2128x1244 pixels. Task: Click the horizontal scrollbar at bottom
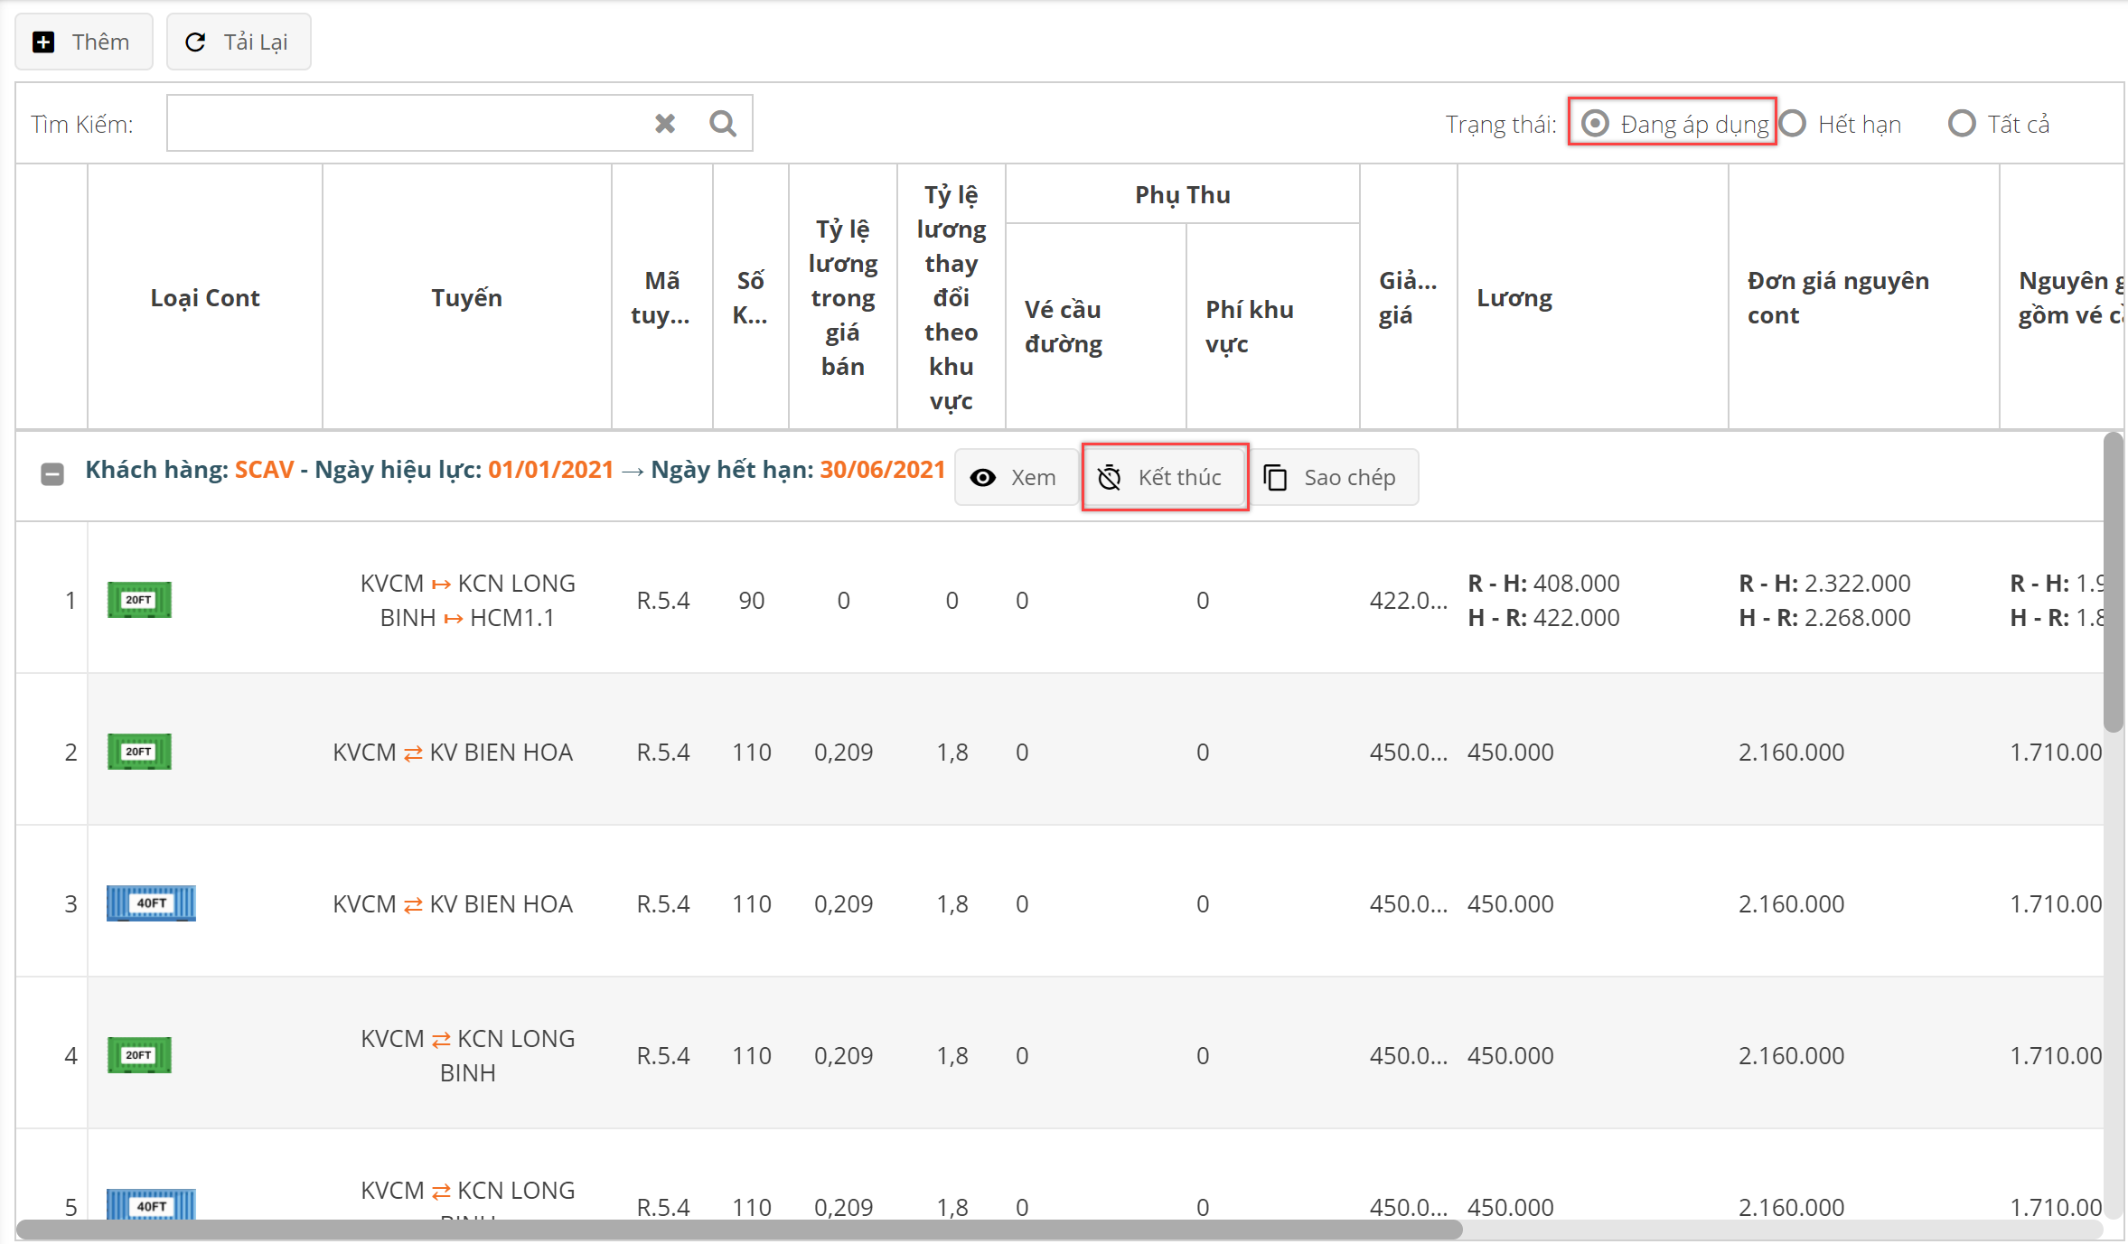(x=738, y=1230)
